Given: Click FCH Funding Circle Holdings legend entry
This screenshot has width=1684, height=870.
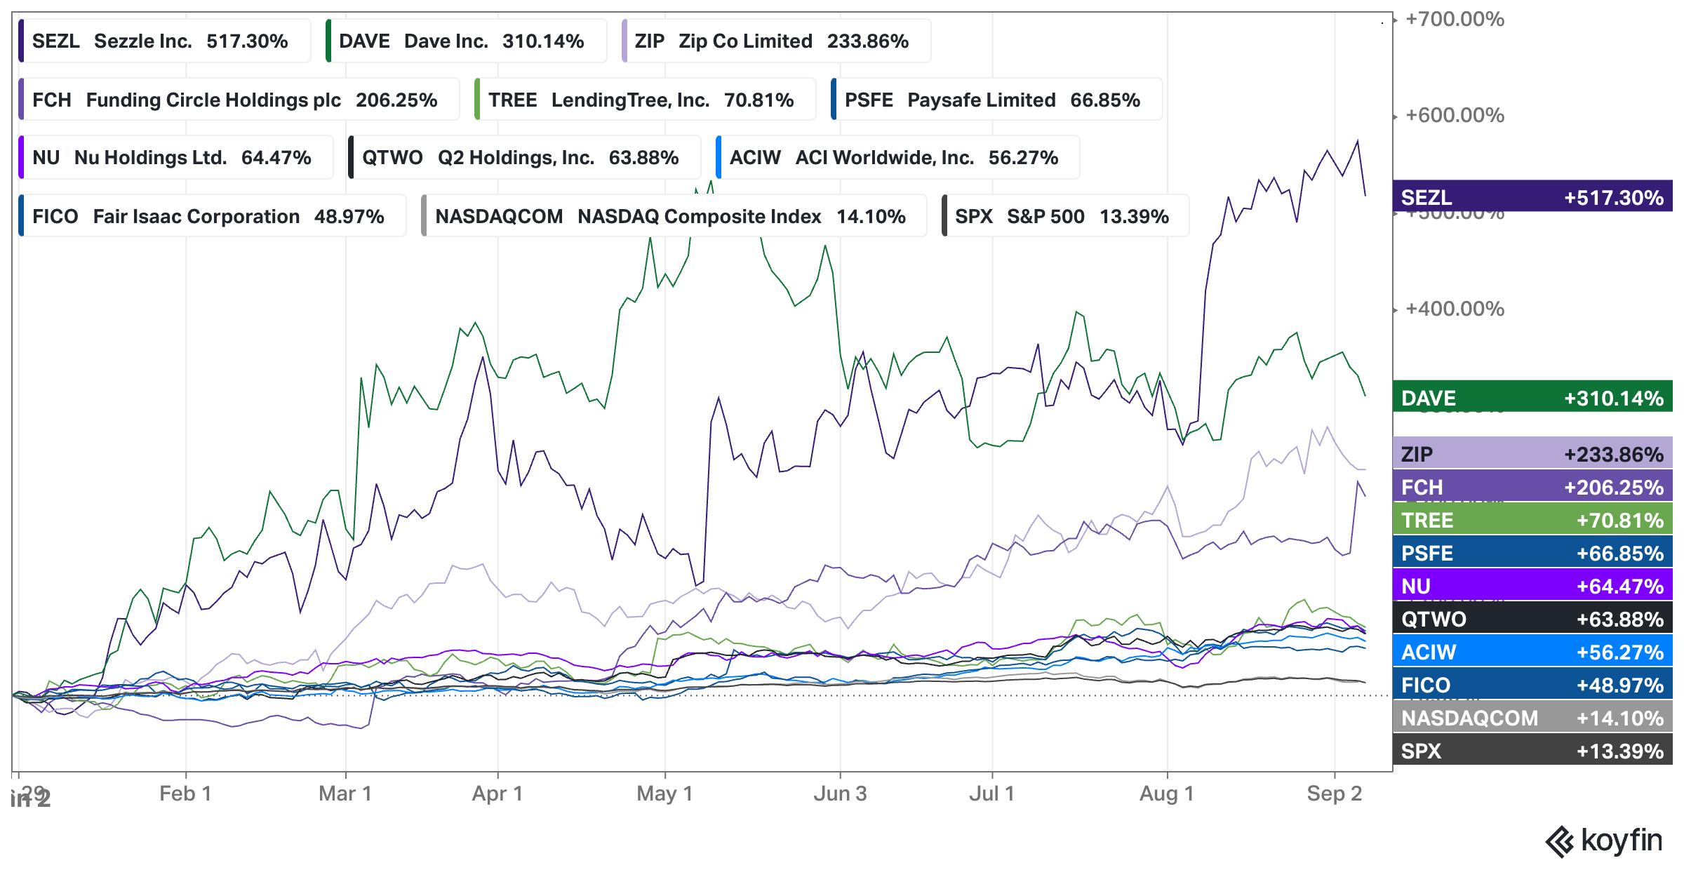Looking at the screenshot, I should 239,100.
